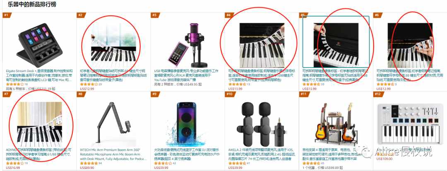447x171 pixels.
Task: View star ratings for Elgato Stream Deck
Action: pos(14,84)
